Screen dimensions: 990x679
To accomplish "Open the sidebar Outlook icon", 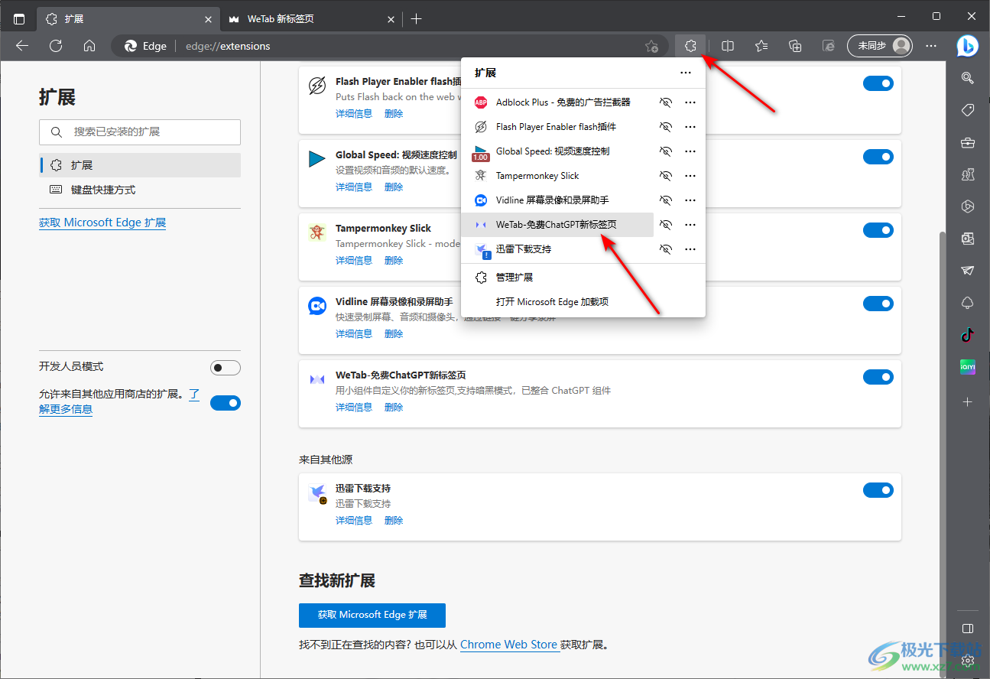I will point(968,239).
